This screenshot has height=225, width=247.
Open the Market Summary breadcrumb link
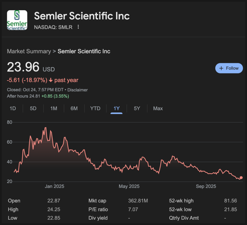(29, 51)
